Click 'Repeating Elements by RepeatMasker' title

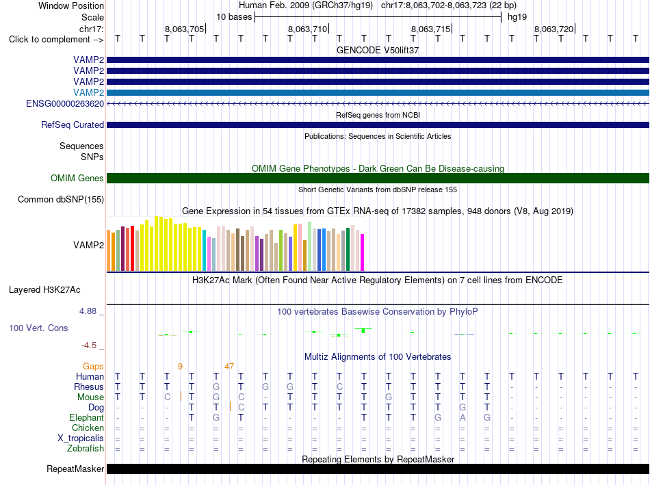pos(378,459)
